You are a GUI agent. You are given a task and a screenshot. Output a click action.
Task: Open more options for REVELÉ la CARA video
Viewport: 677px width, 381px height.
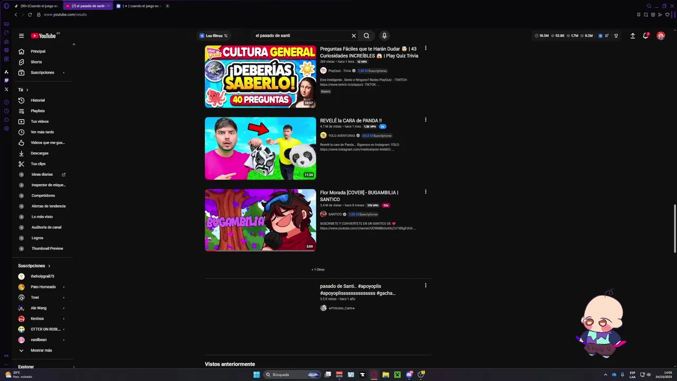pyautogui.click(x=425, y=120)
